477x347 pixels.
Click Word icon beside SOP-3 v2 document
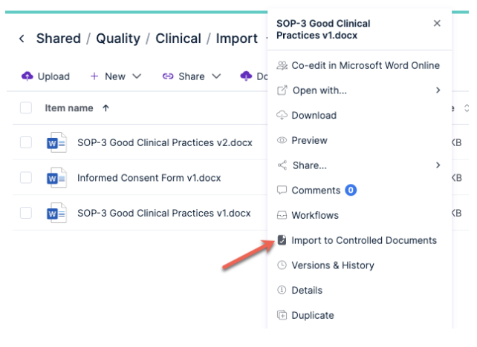click(x=56, y=142)
